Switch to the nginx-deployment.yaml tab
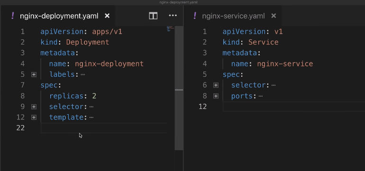 coord(59,16)
